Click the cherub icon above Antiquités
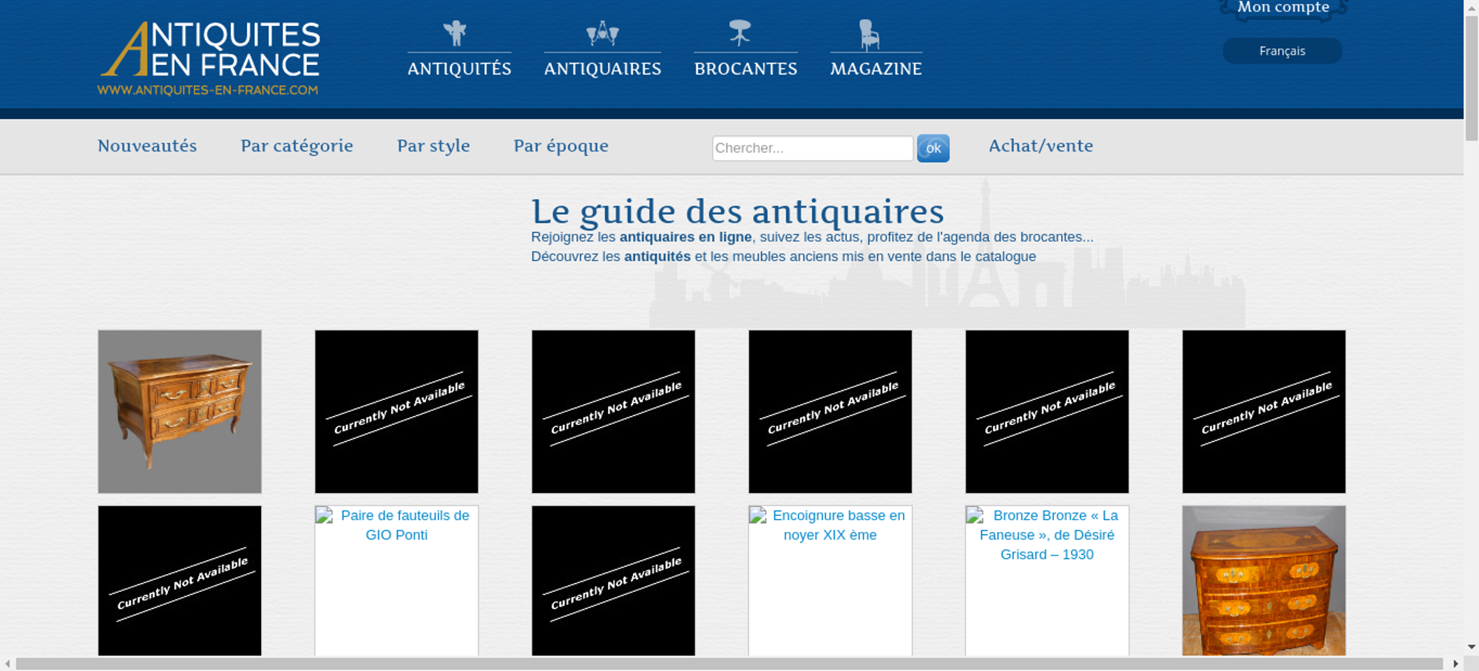The width and height of the screenshot is (1479, 671). (455, 33)
